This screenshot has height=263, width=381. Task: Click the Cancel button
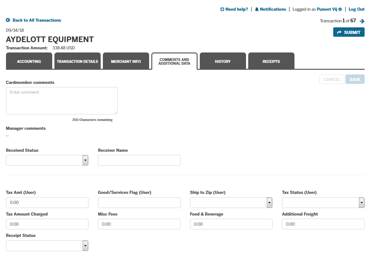[x=332, y=79]
